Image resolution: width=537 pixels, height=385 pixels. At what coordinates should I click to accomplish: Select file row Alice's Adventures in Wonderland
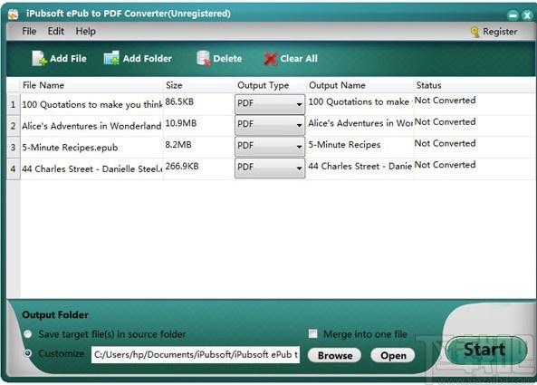coord(91,126)
